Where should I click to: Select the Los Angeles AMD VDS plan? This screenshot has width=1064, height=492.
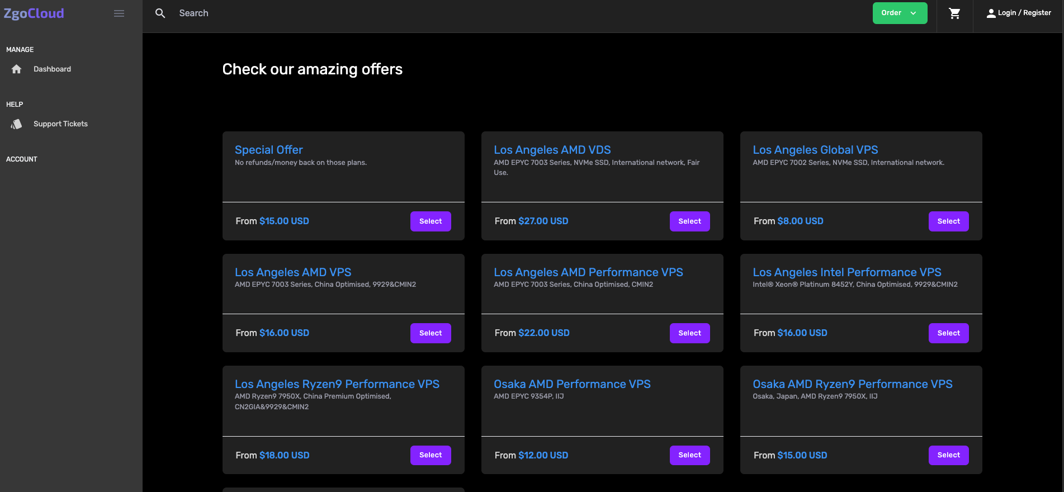point(689,221)
